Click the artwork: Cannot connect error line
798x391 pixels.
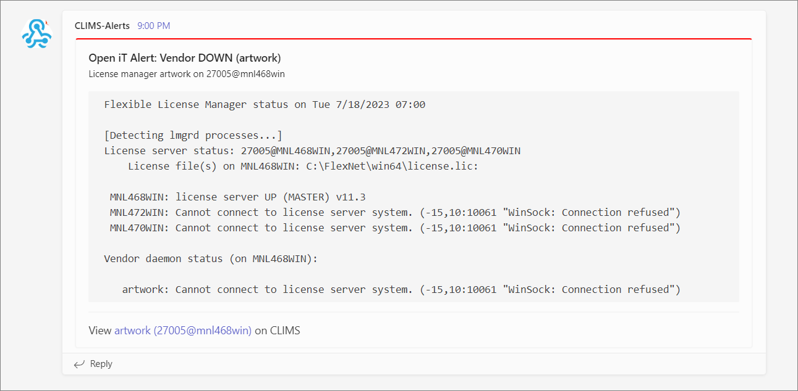(401, 289)
